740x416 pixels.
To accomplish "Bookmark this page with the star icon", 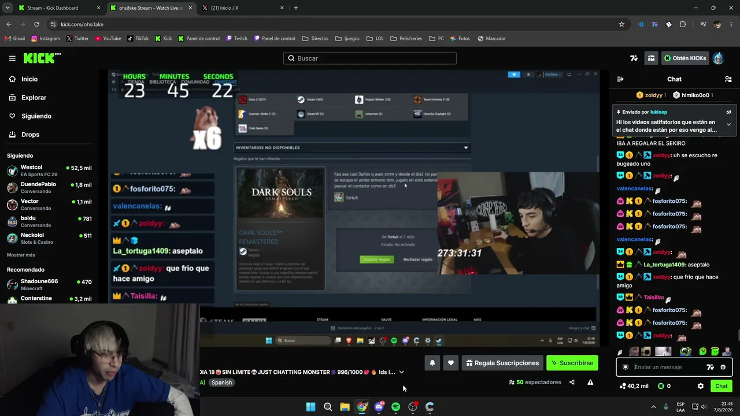I will (x=621, y=24).
